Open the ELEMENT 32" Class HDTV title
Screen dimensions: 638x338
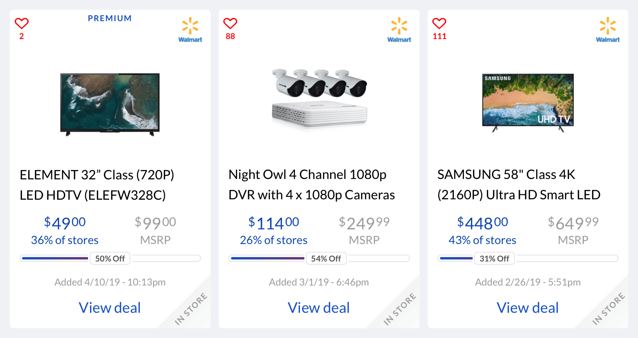coord(97,185)
